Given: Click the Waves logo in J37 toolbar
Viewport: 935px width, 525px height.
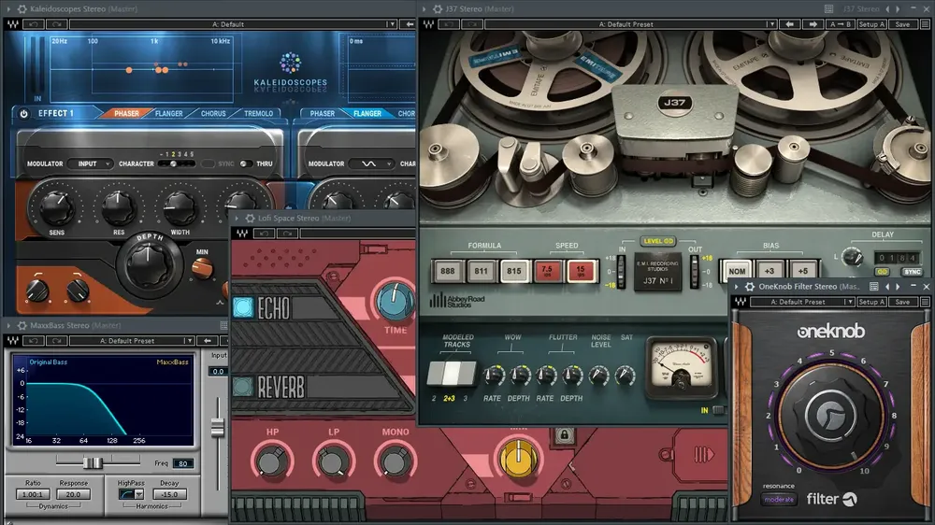Looking at the screenshot, I should (x=429, y=24).
